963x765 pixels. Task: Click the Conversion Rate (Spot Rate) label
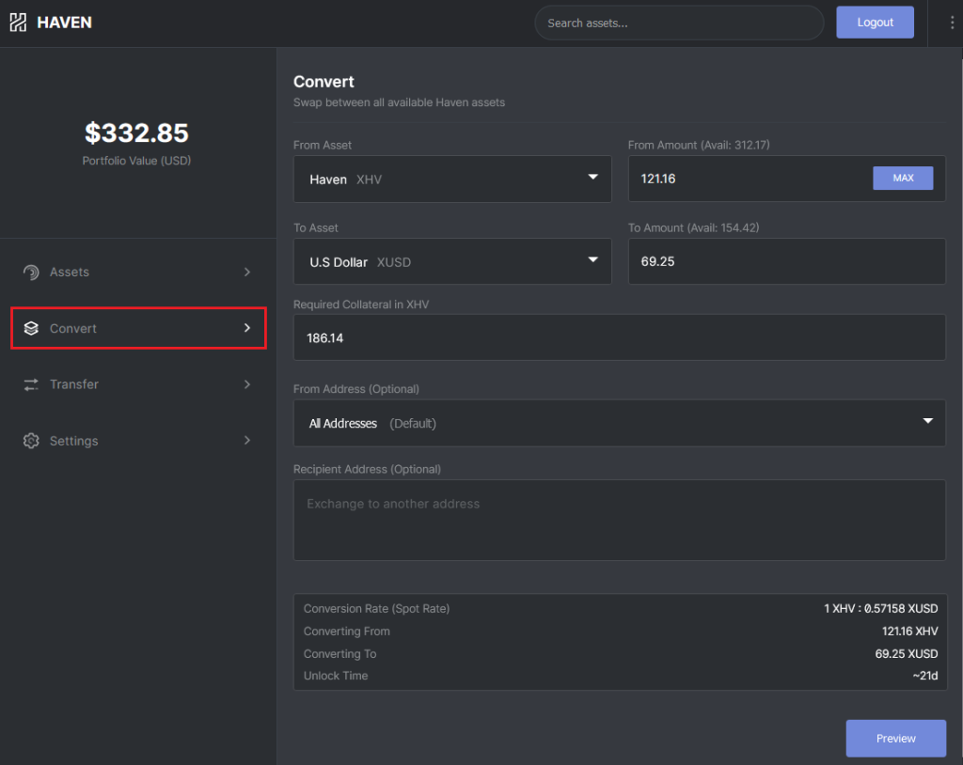coord(376,608)
